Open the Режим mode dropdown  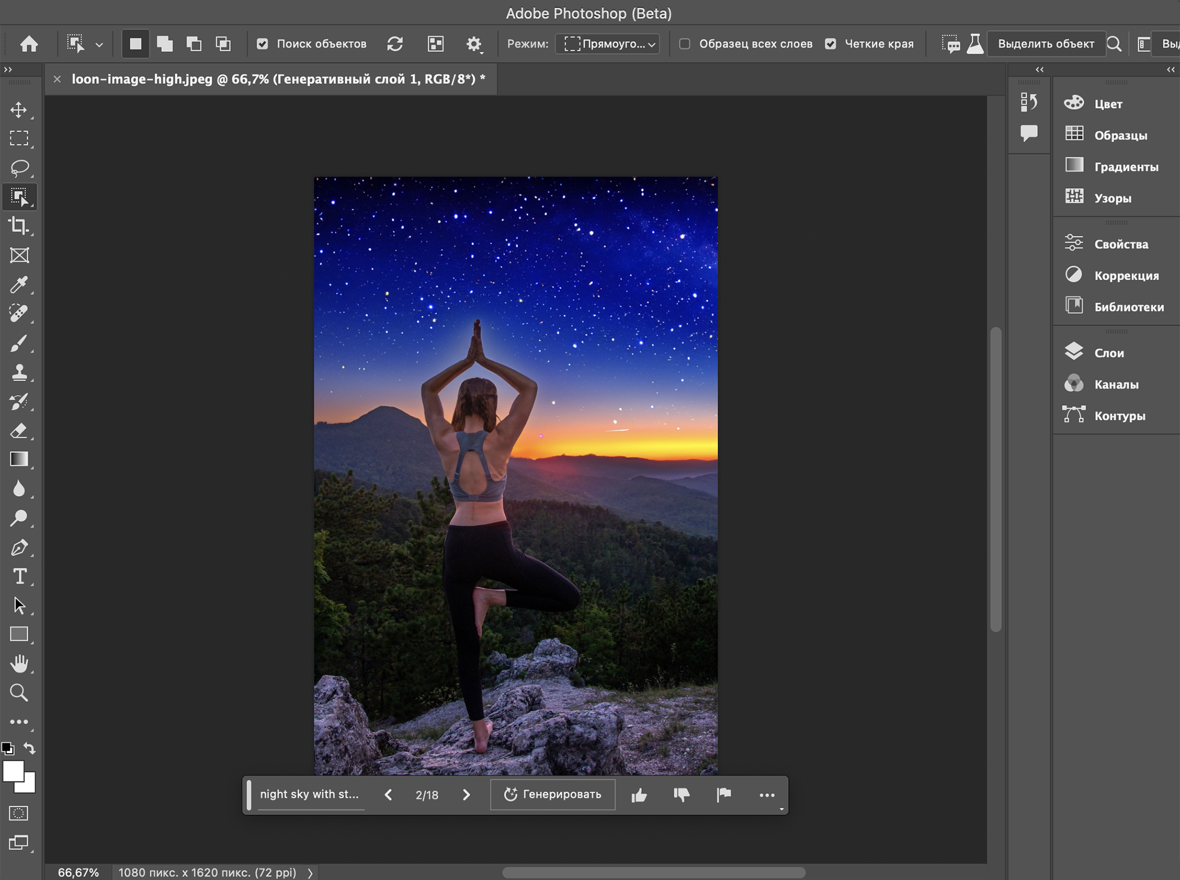[608, 44]
